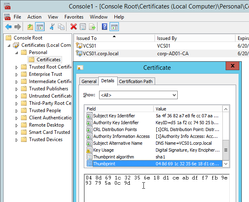Click the field list scrollbar thumb
The width and height of the screenshot is (249, 202).
[x=226, y=150]
